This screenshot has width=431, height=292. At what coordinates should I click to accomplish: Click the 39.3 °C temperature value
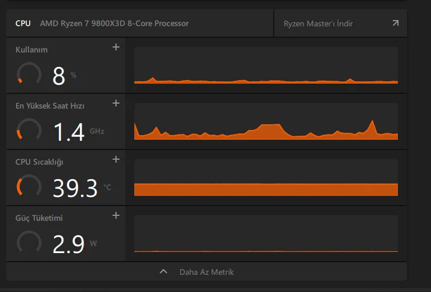82,188
